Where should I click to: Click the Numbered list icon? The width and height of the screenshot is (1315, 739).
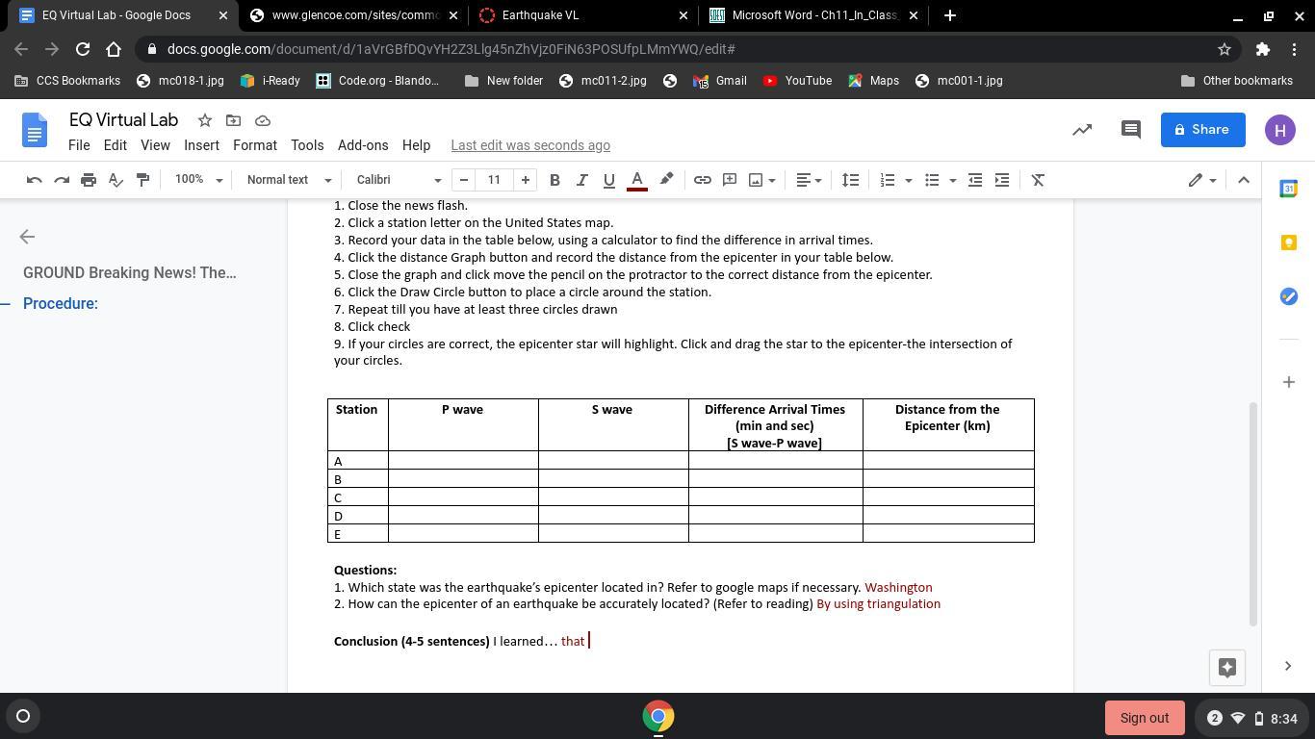pyautogui.click(x=888, y=180)
